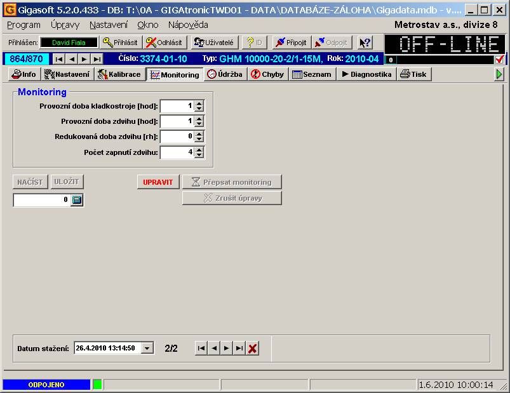Image resolution: width=510 pixels, height=393 pixels.
Task: Adjust the Počet zapnutí zdvihu spinner arrows
Action: (x=199, y=152)
